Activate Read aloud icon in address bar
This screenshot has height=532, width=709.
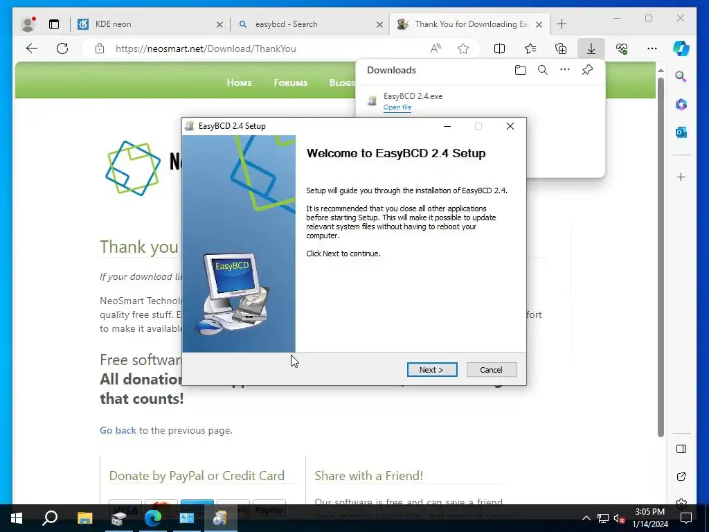pos(436,48)
